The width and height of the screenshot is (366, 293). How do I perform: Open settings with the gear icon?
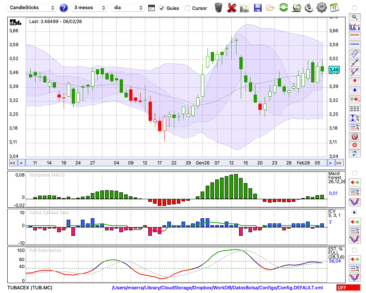[321, 7]
